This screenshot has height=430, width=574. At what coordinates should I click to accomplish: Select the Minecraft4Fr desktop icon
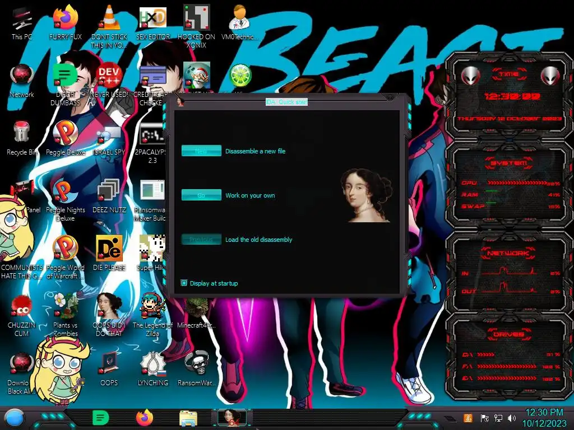[196, 314]
